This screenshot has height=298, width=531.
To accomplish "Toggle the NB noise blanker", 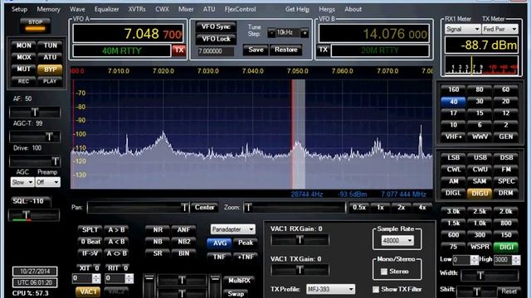I will point(158,242).
